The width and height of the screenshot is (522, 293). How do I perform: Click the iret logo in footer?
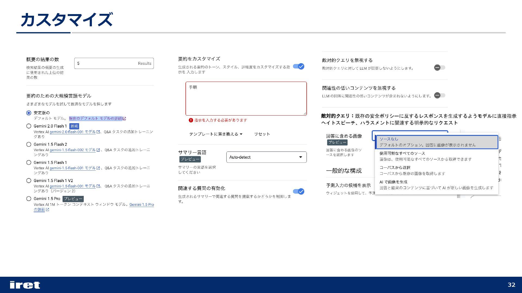[25, 285]
